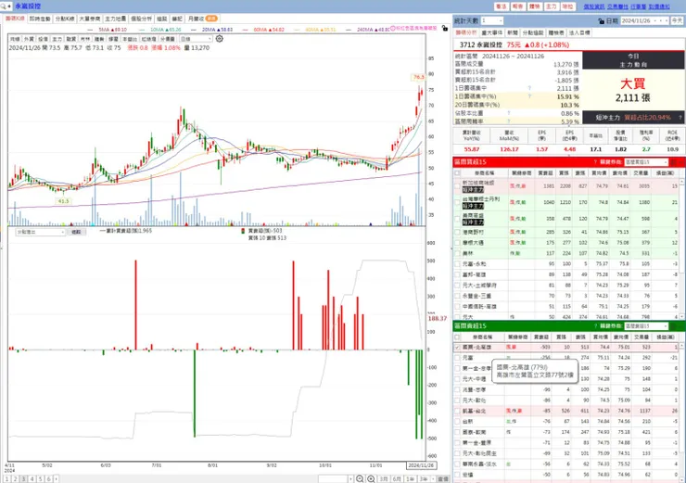Open help icon next to 1日籌碼集中(%)
Screen dimensions: 686x483
point(529,96)
